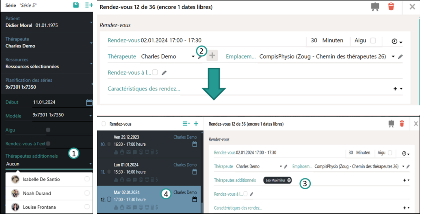Click the presentation board icon in top panel
This screenshot has width=421, height=215.
pos(375,7)
